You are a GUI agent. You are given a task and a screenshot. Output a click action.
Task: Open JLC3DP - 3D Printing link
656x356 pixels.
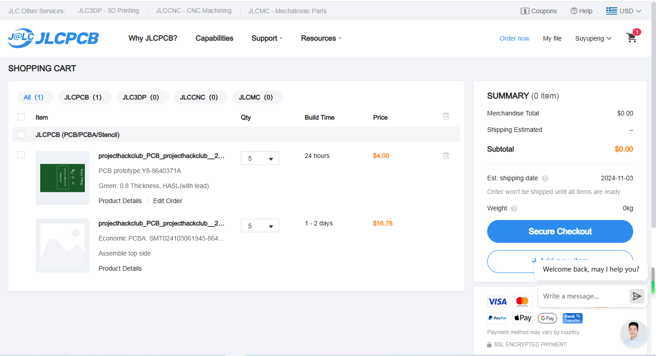(109, 10)
